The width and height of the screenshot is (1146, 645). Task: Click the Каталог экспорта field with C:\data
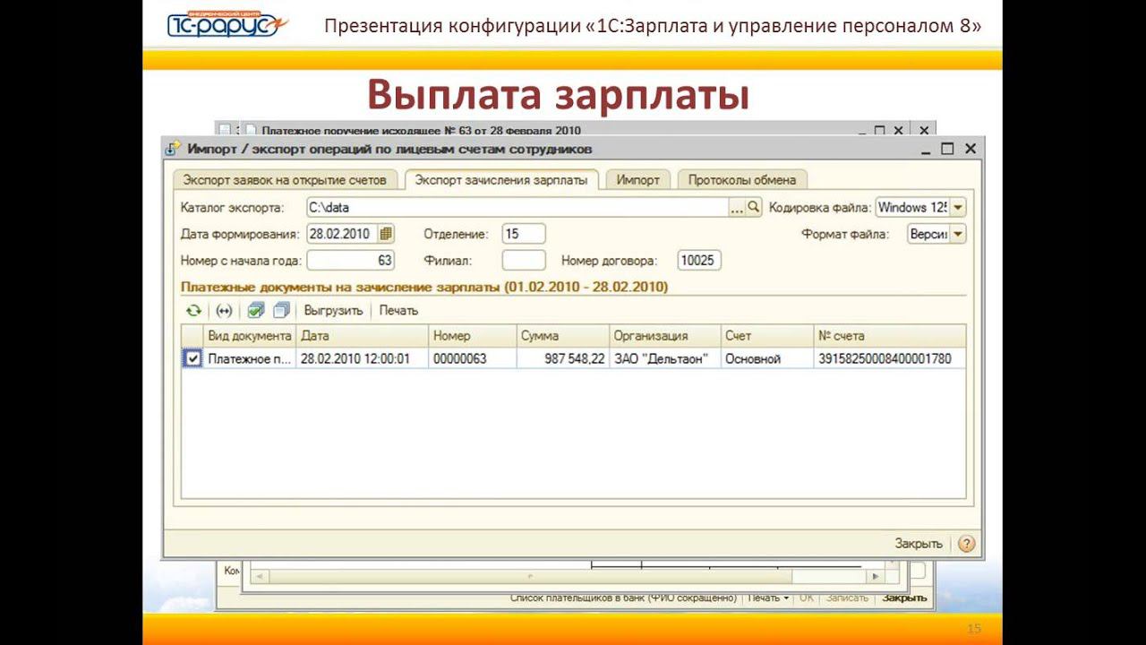tap(517, 207)
